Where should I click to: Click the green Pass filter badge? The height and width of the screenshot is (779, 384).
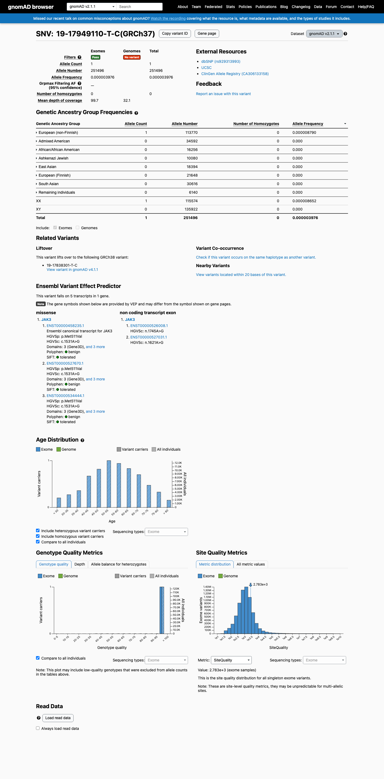pos(95,57)
